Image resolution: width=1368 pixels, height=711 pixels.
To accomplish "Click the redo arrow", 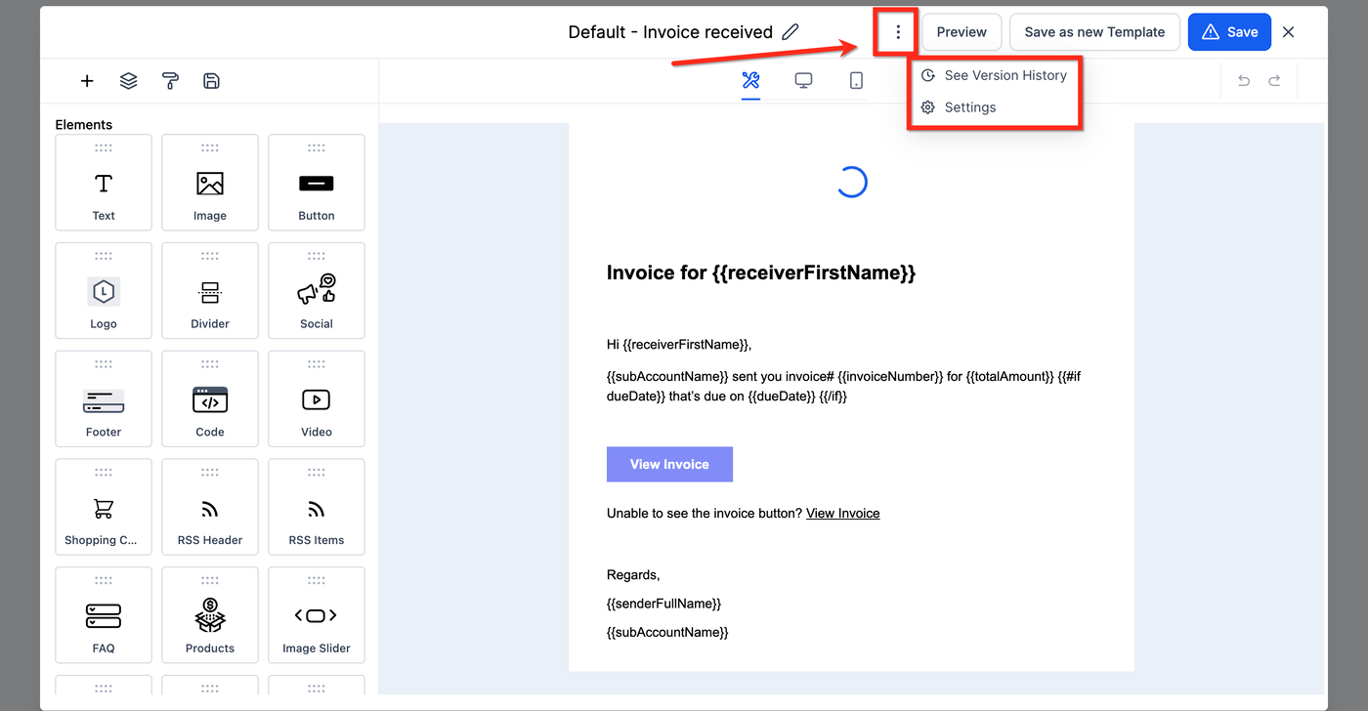I will point(1274,81).
